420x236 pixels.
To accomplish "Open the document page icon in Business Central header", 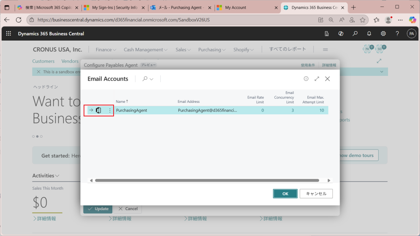I will pyautogui.click(x=326, y=34).
